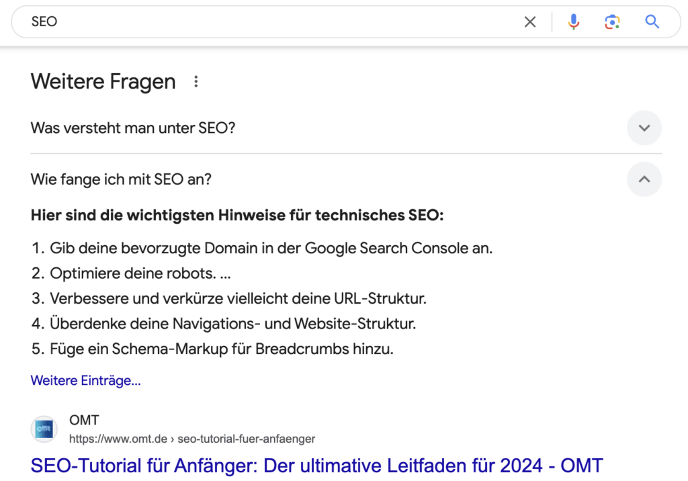Click the seo-tutorial-fuer-anfaenger breadcrumb

246,439
